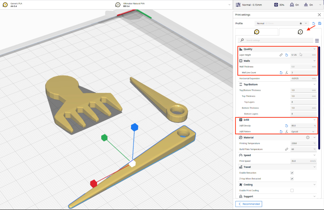Collapse the Infill section
324x210 pixels.
point(315,120)
